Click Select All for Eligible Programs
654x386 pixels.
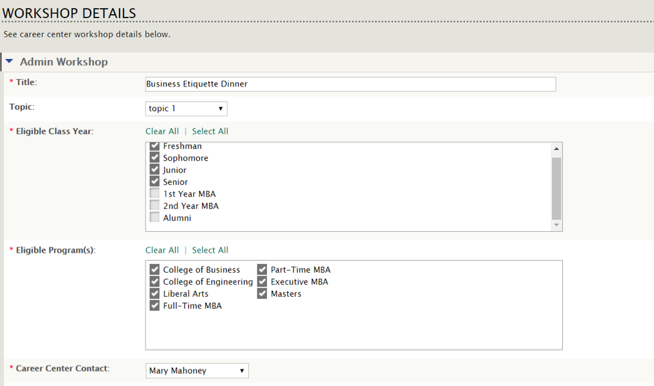(210, 250)
